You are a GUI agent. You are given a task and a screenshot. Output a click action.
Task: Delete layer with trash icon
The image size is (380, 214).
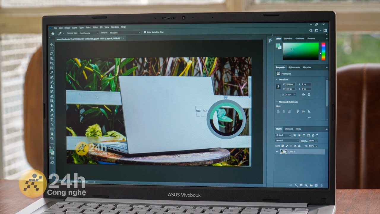(321, 185)
